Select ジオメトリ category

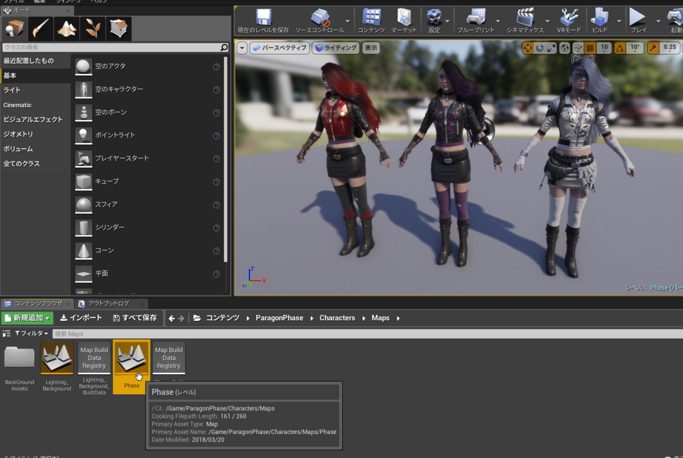(18, 134)
